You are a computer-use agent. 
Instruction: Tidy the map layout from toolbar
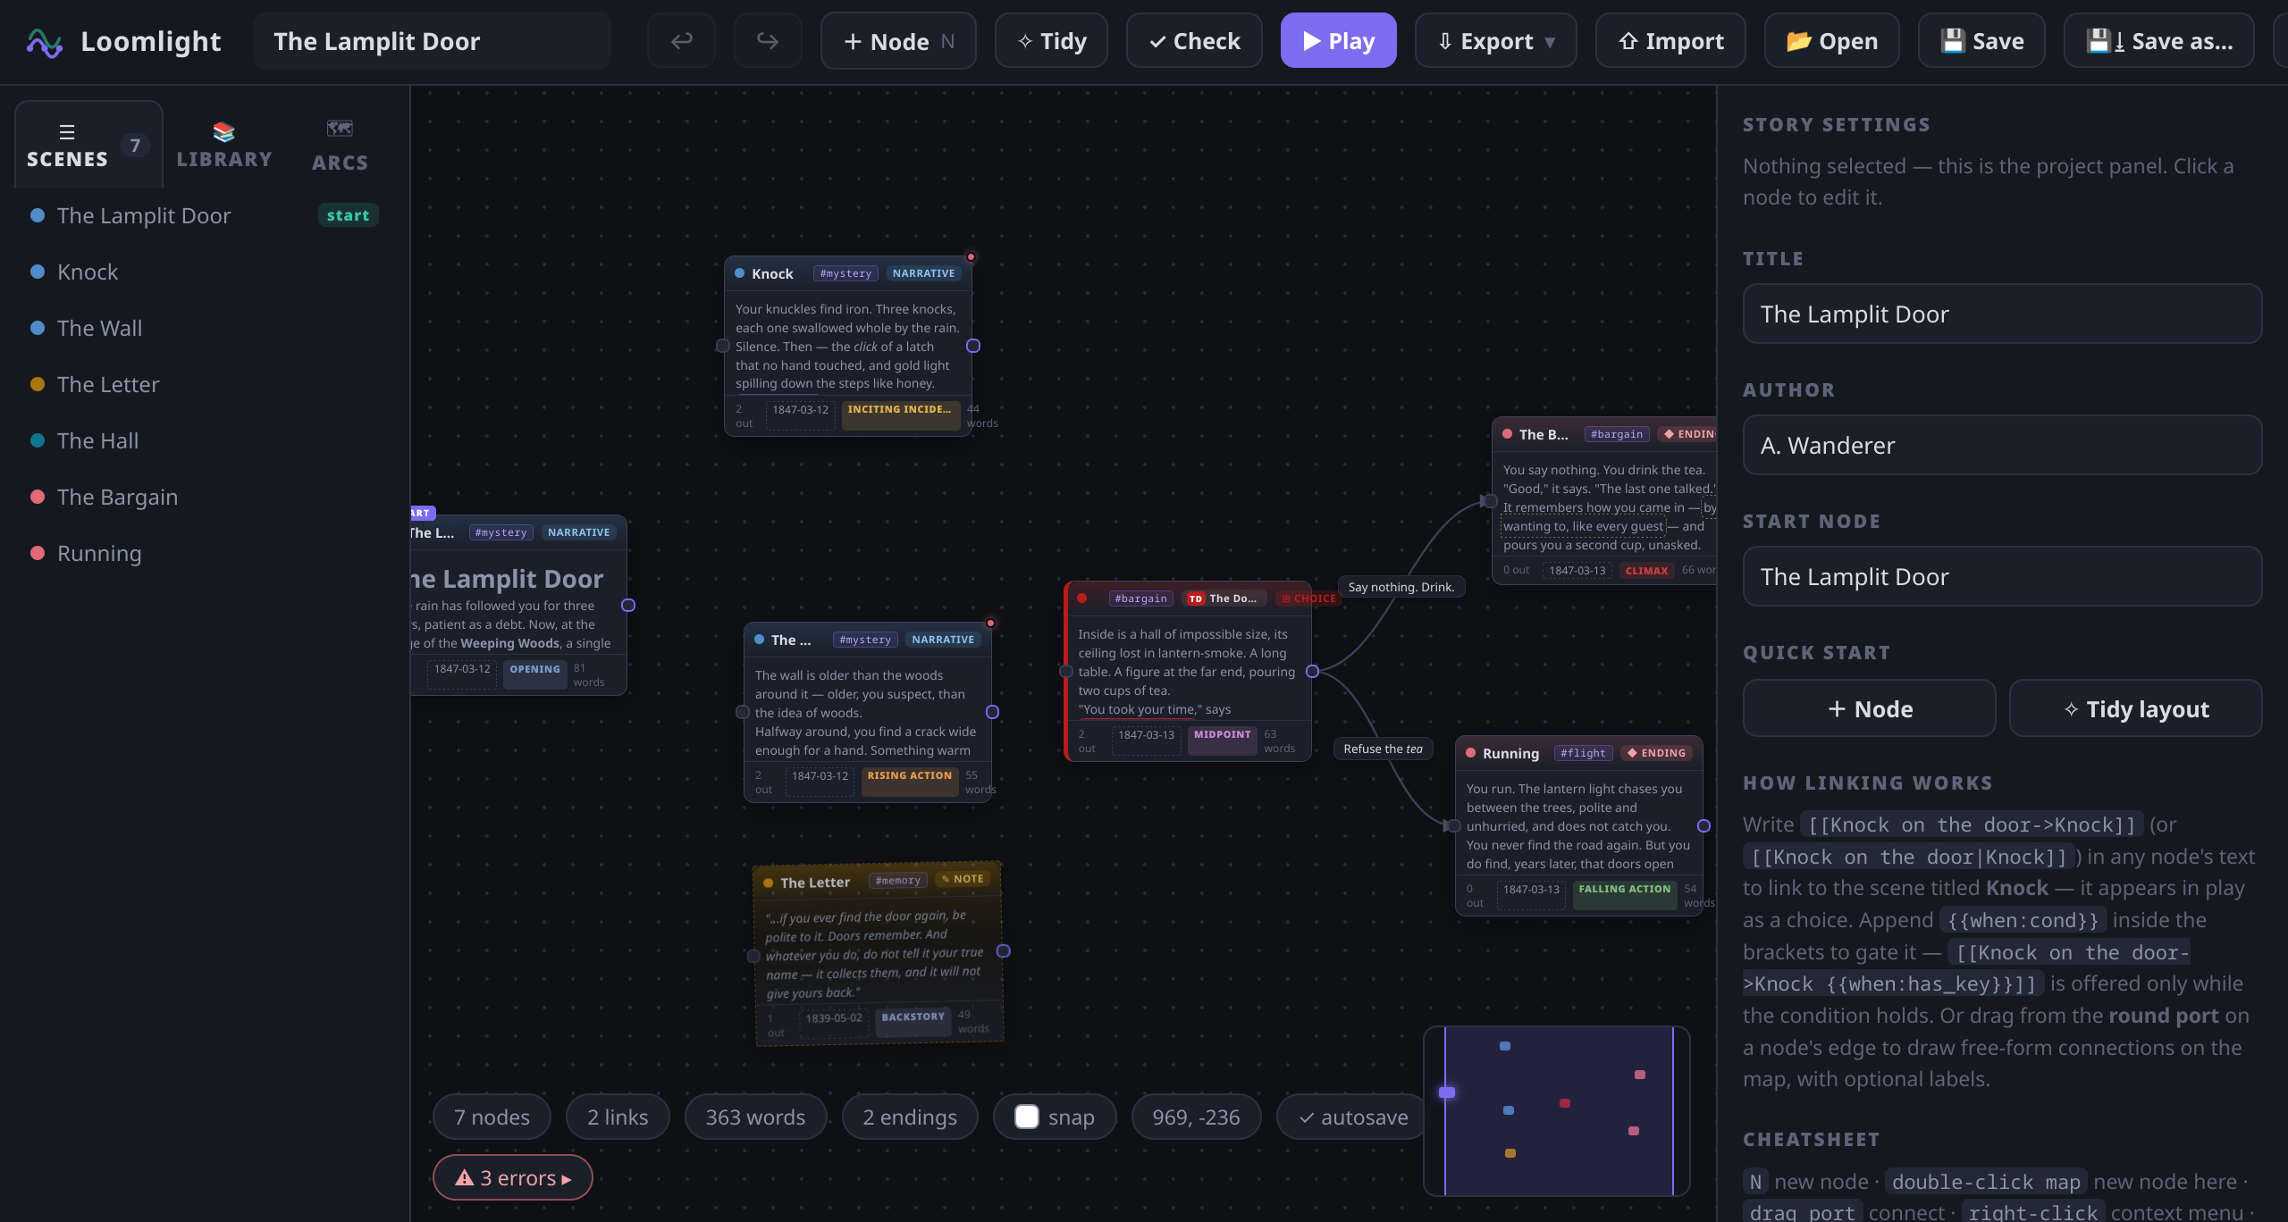(x=1051, y=41)
